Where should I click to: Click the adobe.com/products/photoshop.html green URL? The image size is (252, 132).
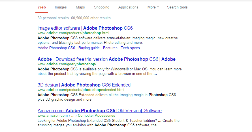coord(73,33)
